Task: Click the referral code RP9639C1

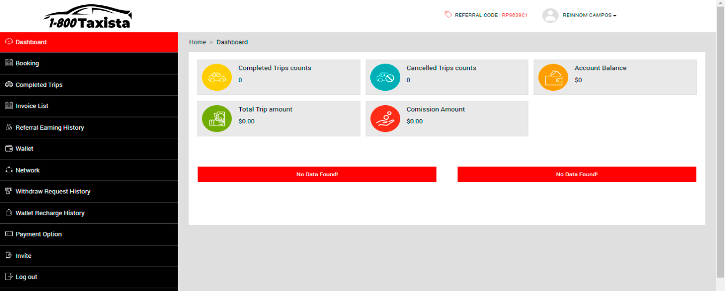Action: [515, 15]
